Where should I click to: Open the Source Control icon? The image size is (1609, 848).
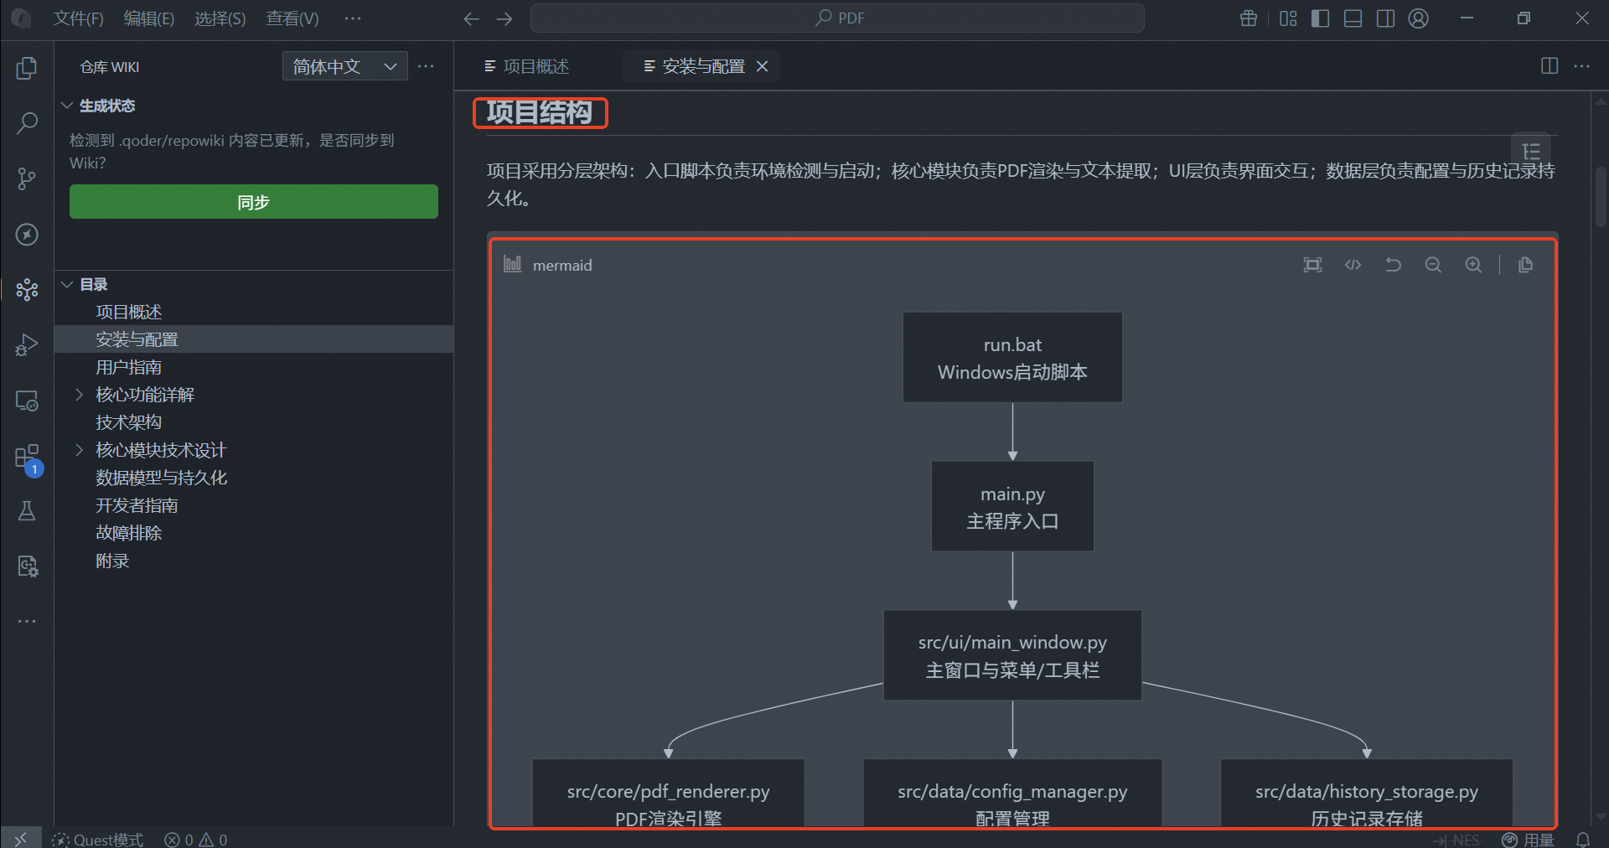[x=27, y=178]
